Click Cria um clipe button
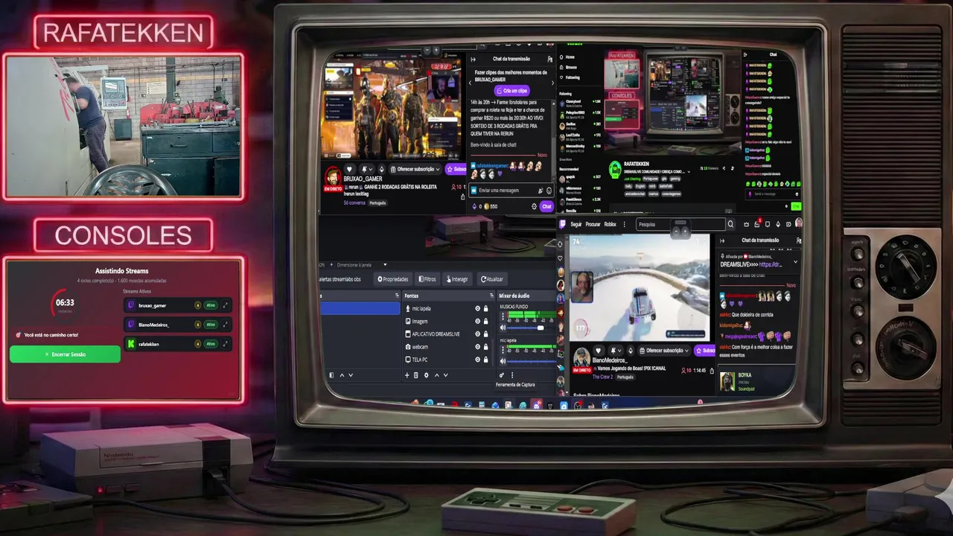This screenshot has height=536, width=953. click(x=511, y=91)
